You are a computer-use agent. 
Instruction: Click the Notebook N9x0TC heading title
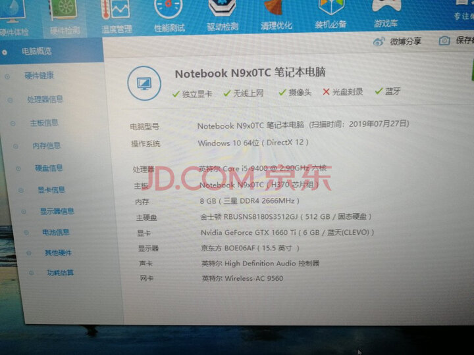point(250,73)
